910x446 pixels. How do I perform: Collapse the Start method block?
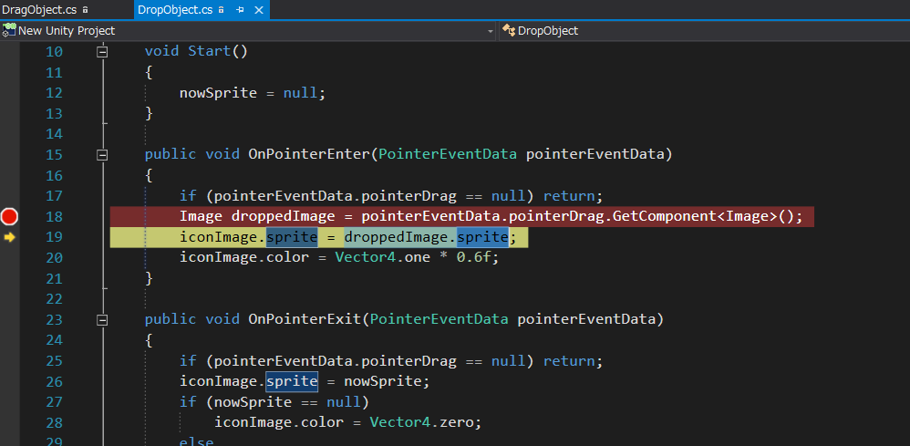coord(103,52)
